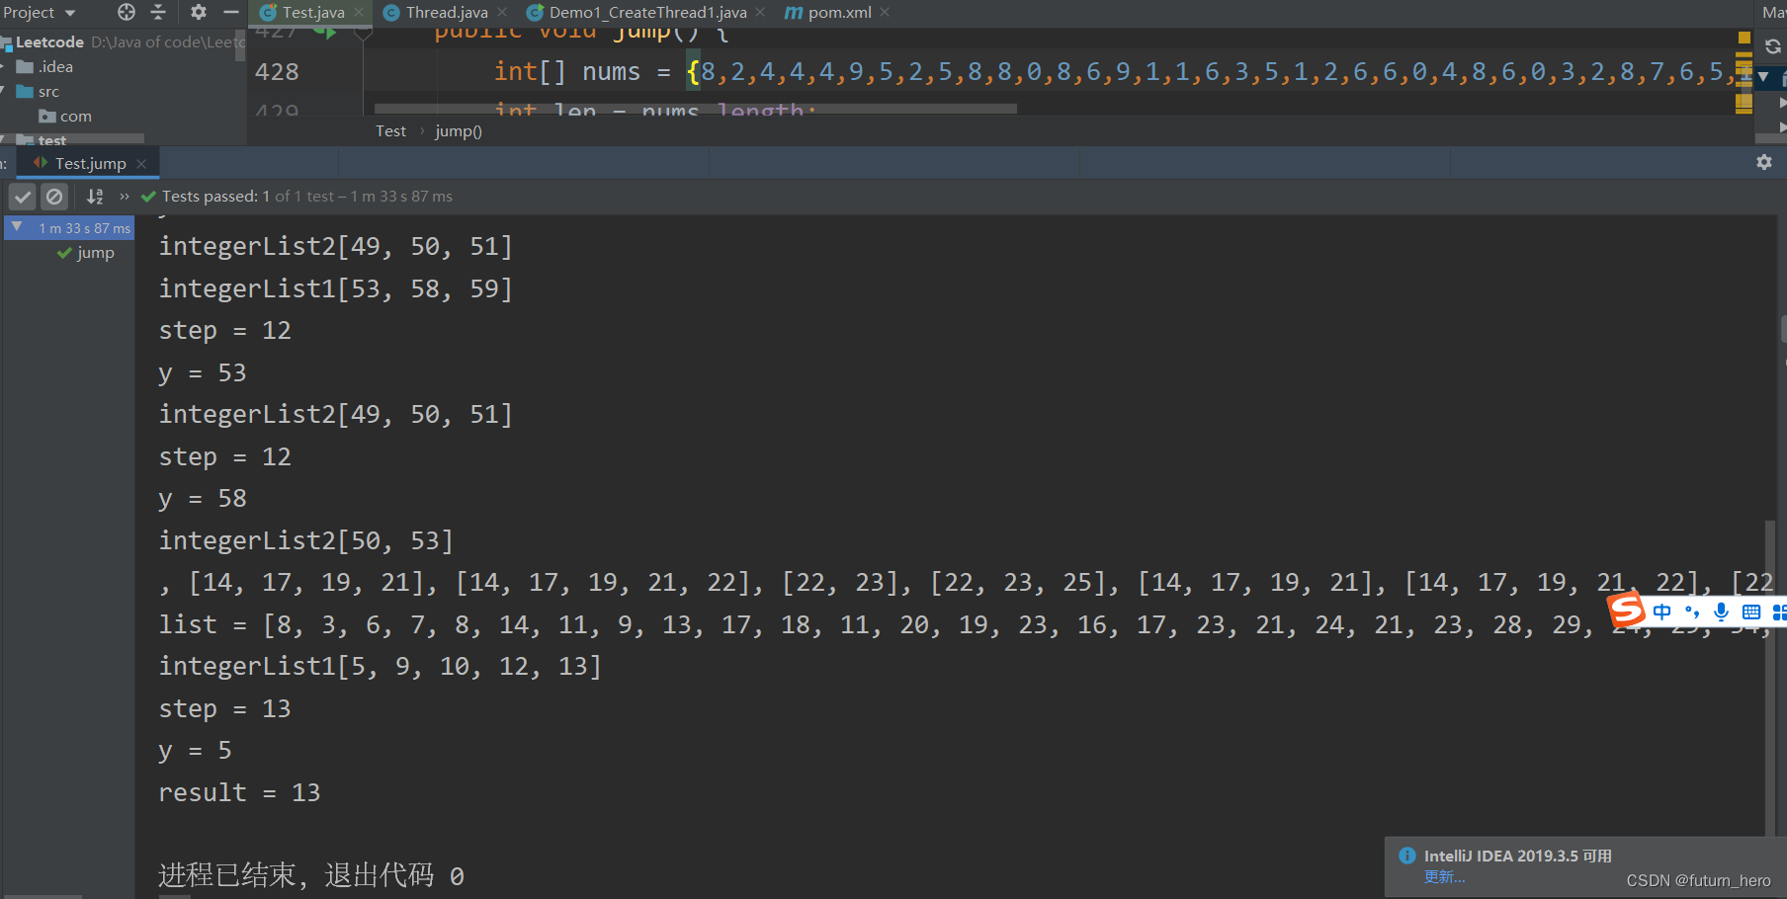The height and width of the screenshot is (899, 1787).
Task: Click the Tests passed status text
Action: pyautogui.click(x=307, y=197)
